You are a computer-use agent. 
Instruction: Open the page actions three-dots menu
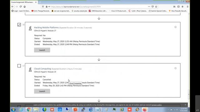point(149,7)
